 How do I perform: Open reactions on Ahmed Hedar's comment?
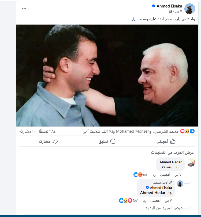(140, 175)
